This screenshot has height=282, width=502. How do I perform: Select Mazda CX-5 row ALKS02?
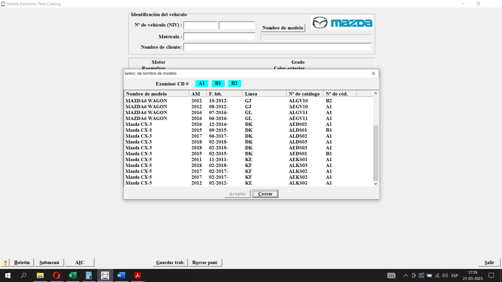pos(248,171)
